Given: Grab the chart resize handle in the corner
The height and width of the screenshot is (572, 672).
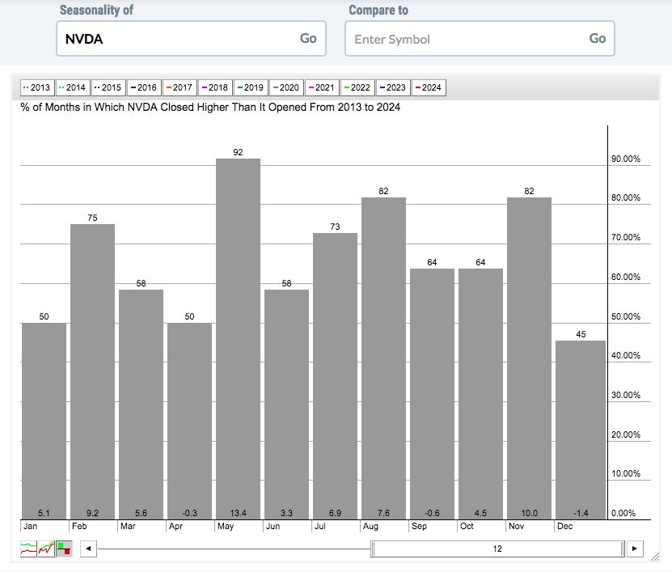Looking at the screenshot, I should click(x=654, y=557).
